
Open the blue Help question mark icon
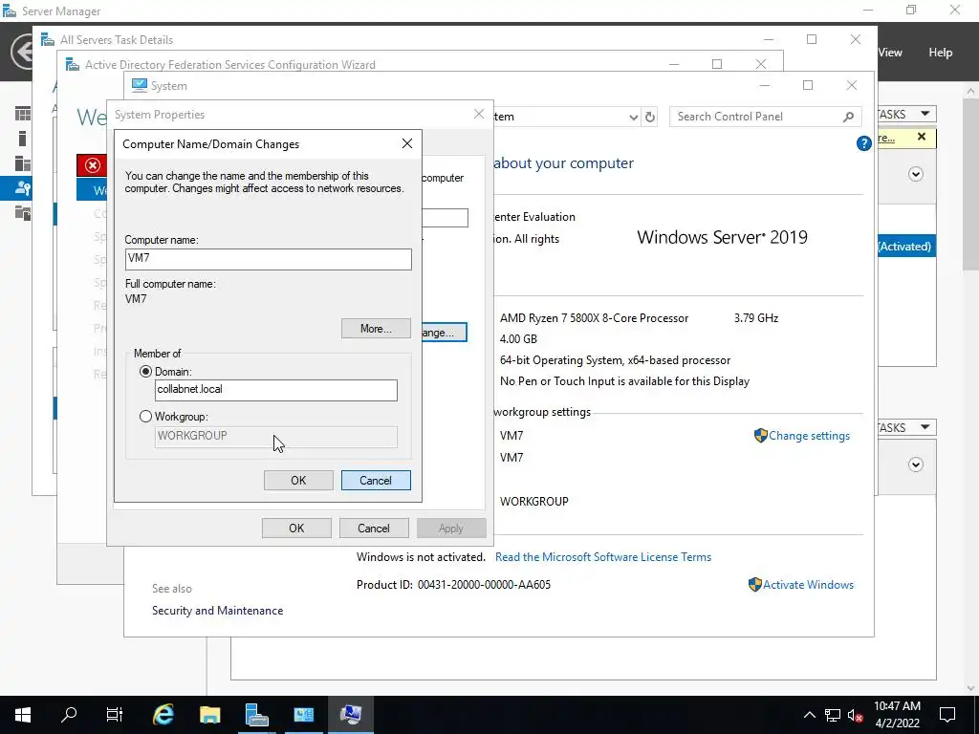click(863, 143)
